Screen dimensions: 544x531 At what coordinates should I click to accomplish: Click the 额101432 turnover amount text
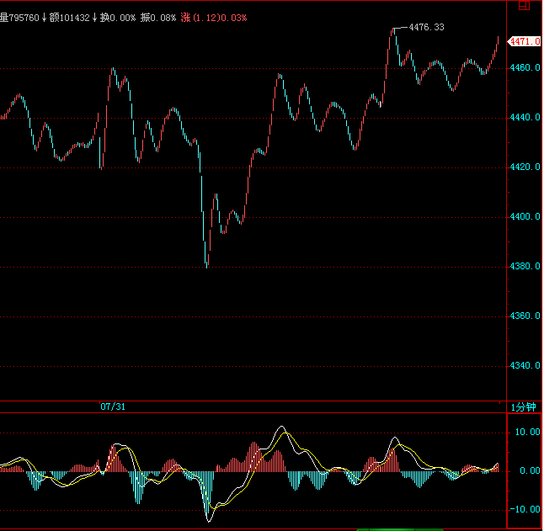point(68,17)
